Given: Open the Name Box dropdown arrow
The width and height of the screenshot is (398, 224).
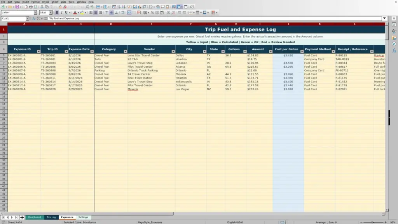Looking at the screenshot, I should [x=27, y=19].
